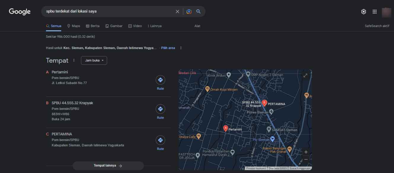Click the Google logo
Screen dimensions: 394x173
20,12
